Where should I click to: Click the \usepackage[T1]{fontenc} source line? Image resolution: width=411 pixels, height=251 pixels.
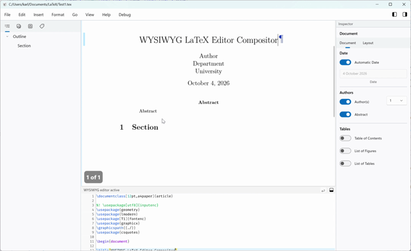point(121,219)
